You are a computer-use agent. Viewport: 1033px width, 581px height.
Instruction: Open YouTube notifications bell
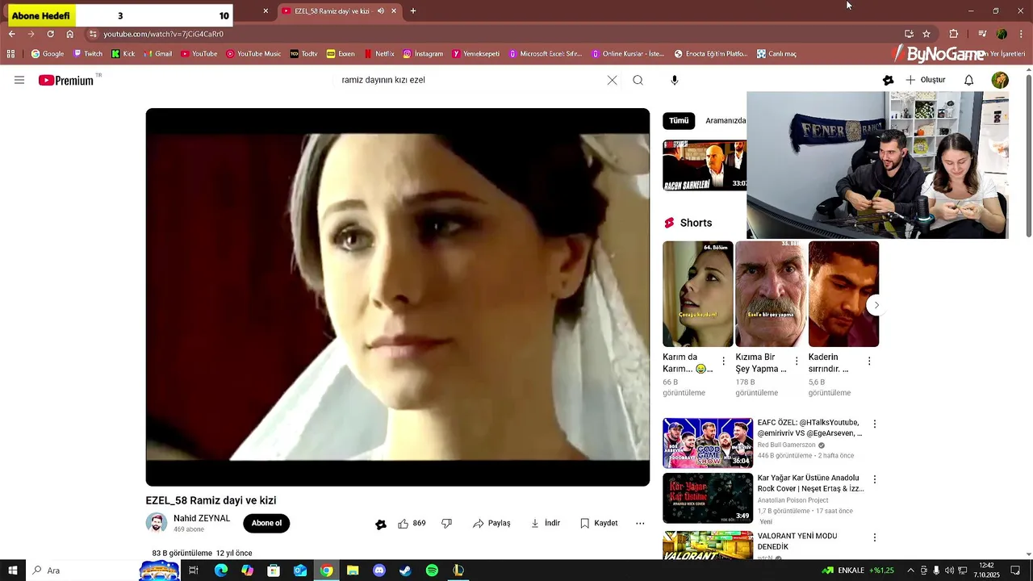969,80
